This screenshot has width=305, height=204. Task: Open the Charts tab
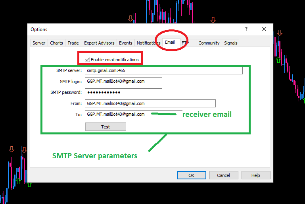point(56,43)
